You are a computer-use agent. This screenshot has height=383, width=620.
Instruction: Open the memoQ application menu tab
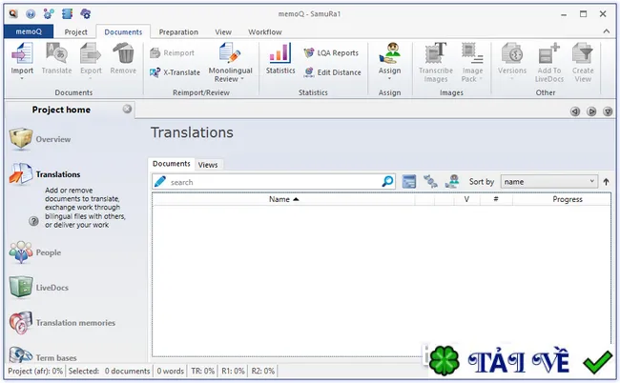tap(29, 31)
